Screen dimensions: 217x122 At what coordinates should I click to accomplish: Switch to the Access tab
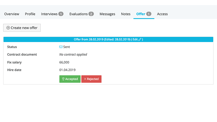[x=162, y=14]
